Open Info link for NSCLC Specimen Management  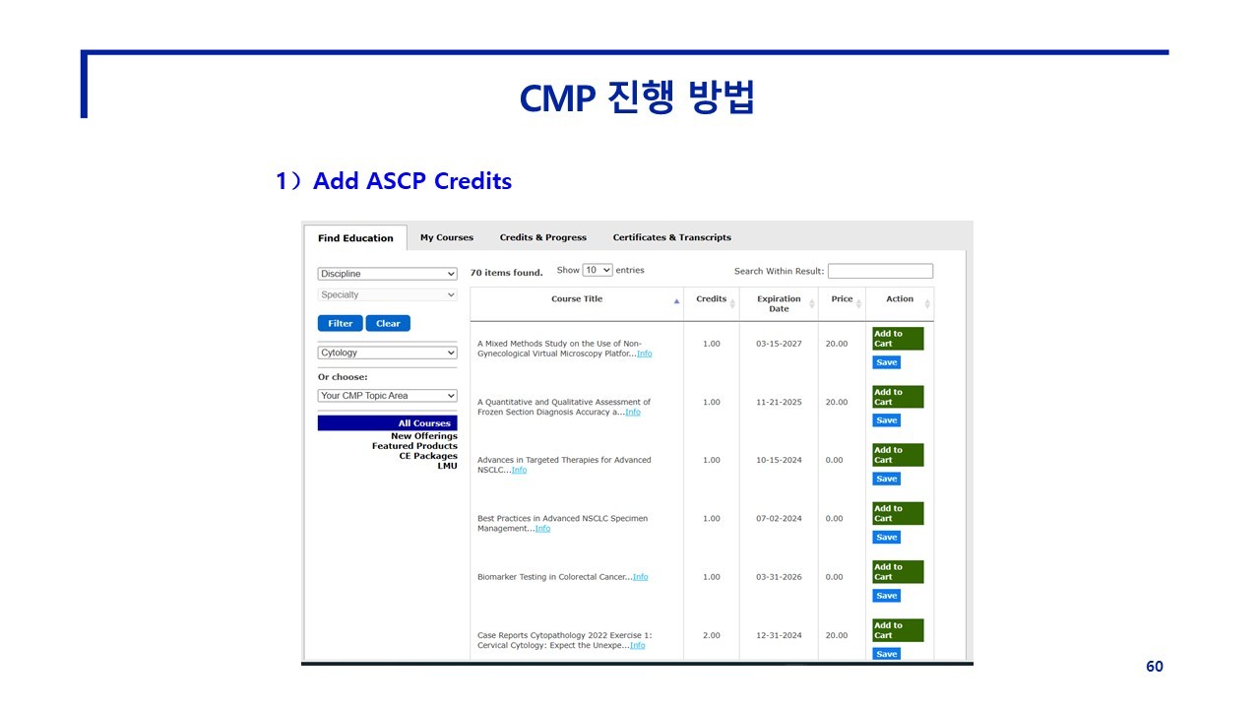pos(542,529)
